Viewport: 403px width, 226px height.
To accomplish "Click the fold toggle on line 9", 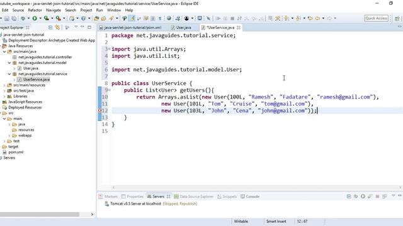I will [x=110, y=90].
